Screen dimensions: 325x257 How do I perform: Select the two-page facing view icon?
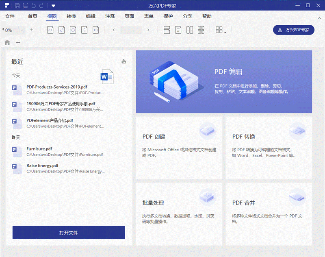[189, 30]
